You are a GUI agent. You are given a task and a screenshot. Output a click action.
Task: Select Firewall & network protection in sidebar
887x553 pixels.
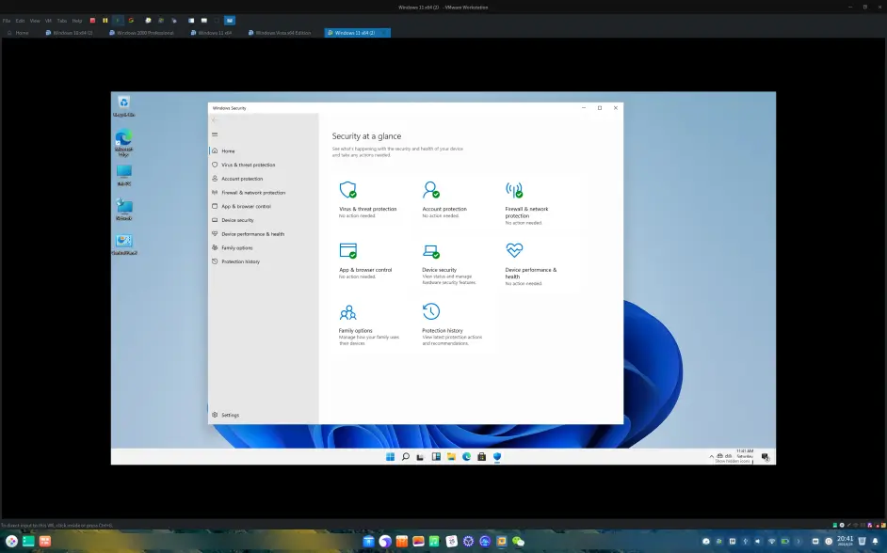(264, 193)
